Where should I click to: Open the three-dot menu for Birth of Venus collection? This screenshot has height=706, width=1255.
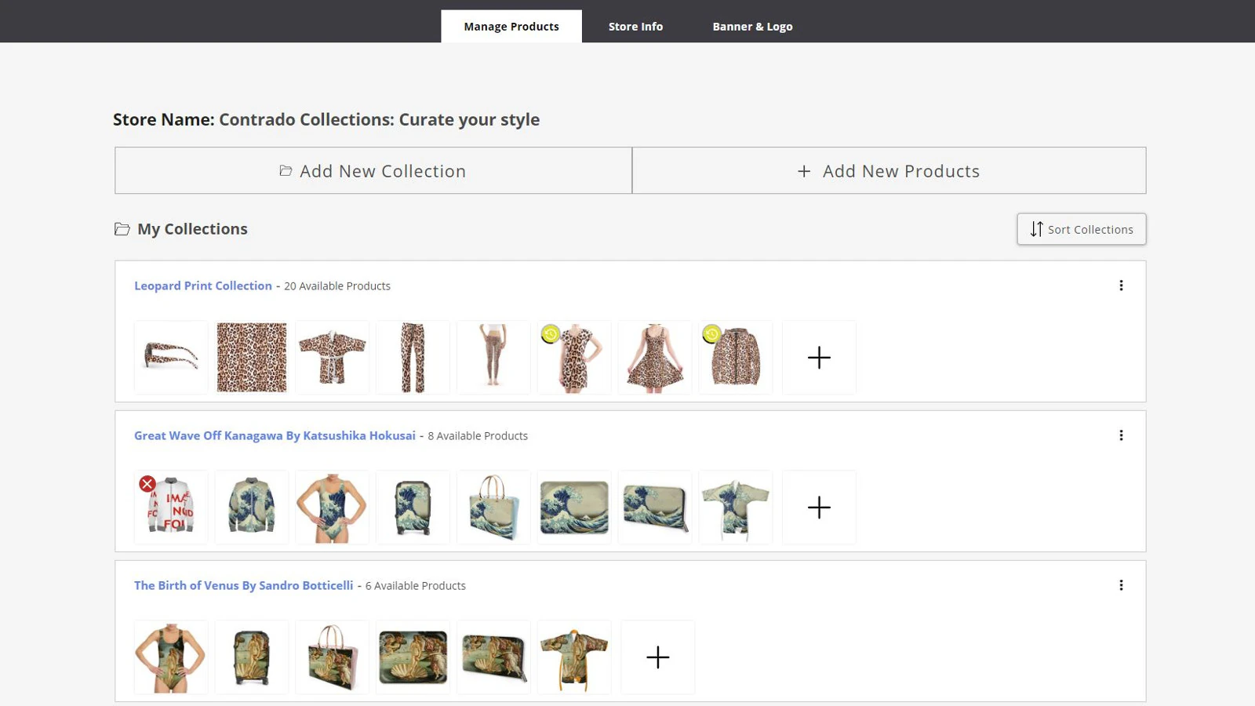[x=1121, y=585]
